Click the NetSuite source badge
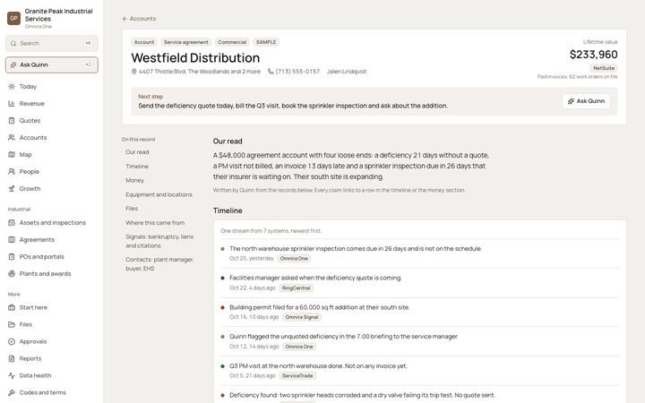Screen dimensions: 645x403 click(604, 68)
